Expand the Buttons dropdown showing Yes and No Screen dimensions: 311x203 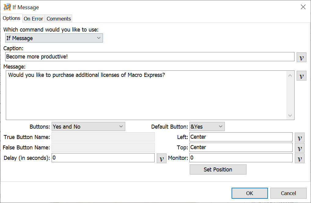88,126
